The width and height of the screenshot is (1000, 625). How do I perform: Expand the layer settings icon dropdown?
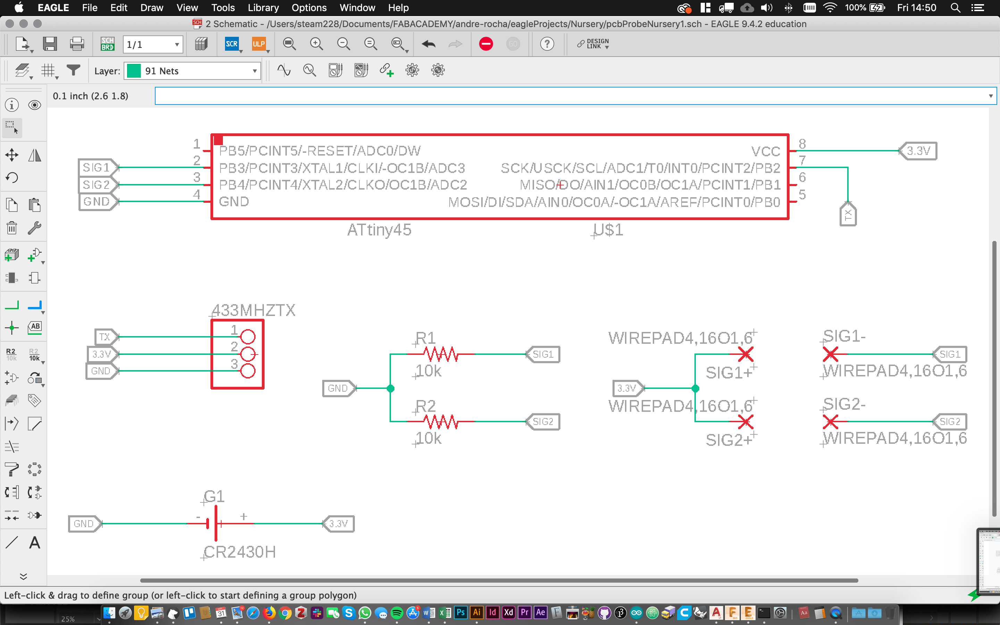pos(31,78)
